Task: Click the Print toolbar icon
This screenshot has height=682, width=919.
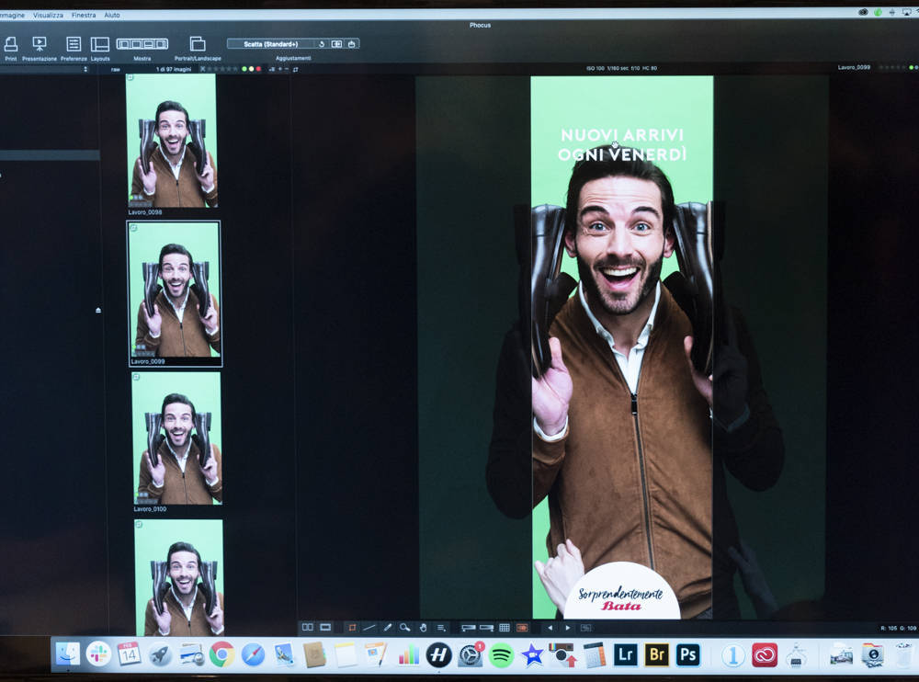Action: coord(11,44)
